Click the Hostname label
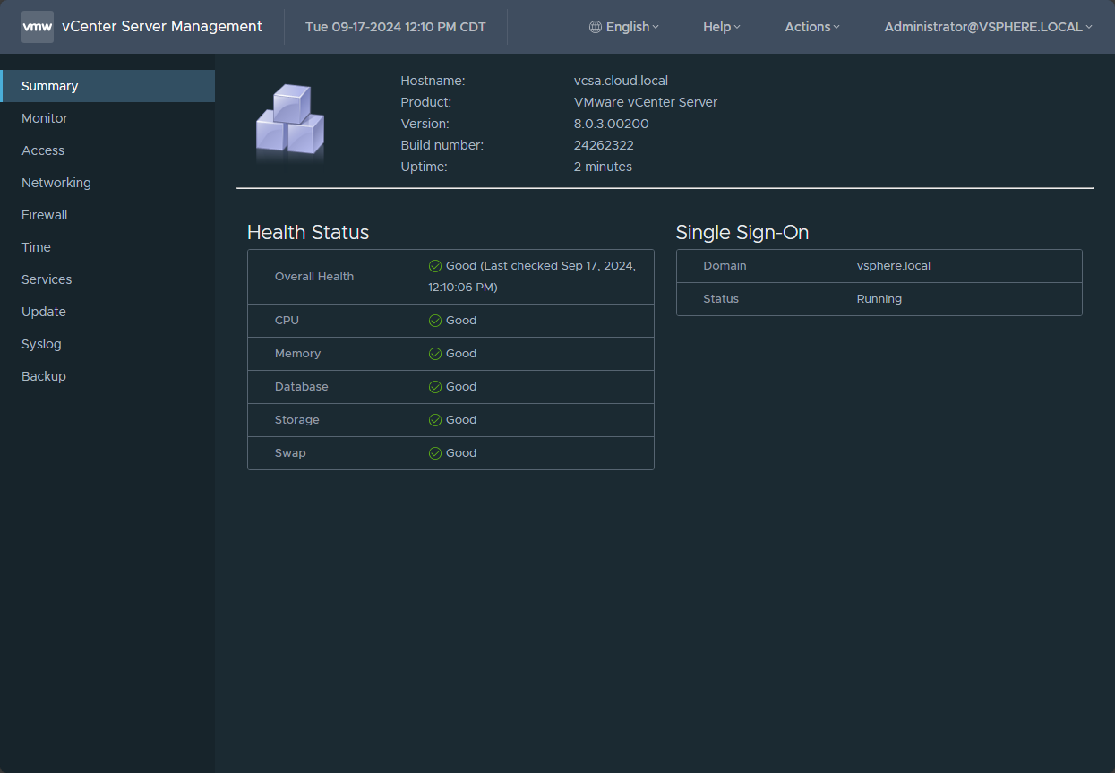The width and height of the screenshot is (1115, 773). tap(433, 81)
